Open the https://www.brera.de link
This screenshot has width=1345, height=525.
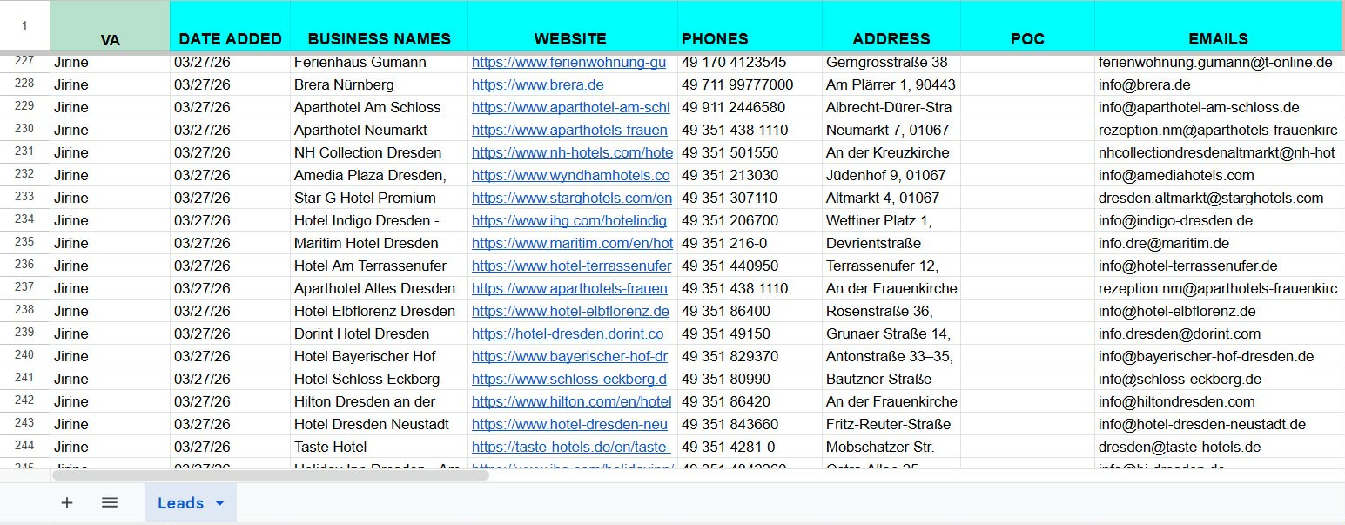coord(538,84)
